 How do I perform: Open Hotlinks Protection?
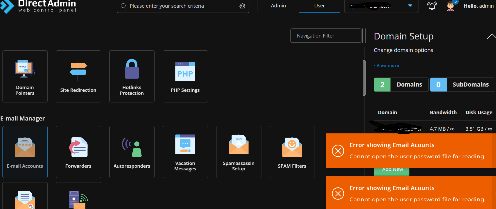coord(132,76)
